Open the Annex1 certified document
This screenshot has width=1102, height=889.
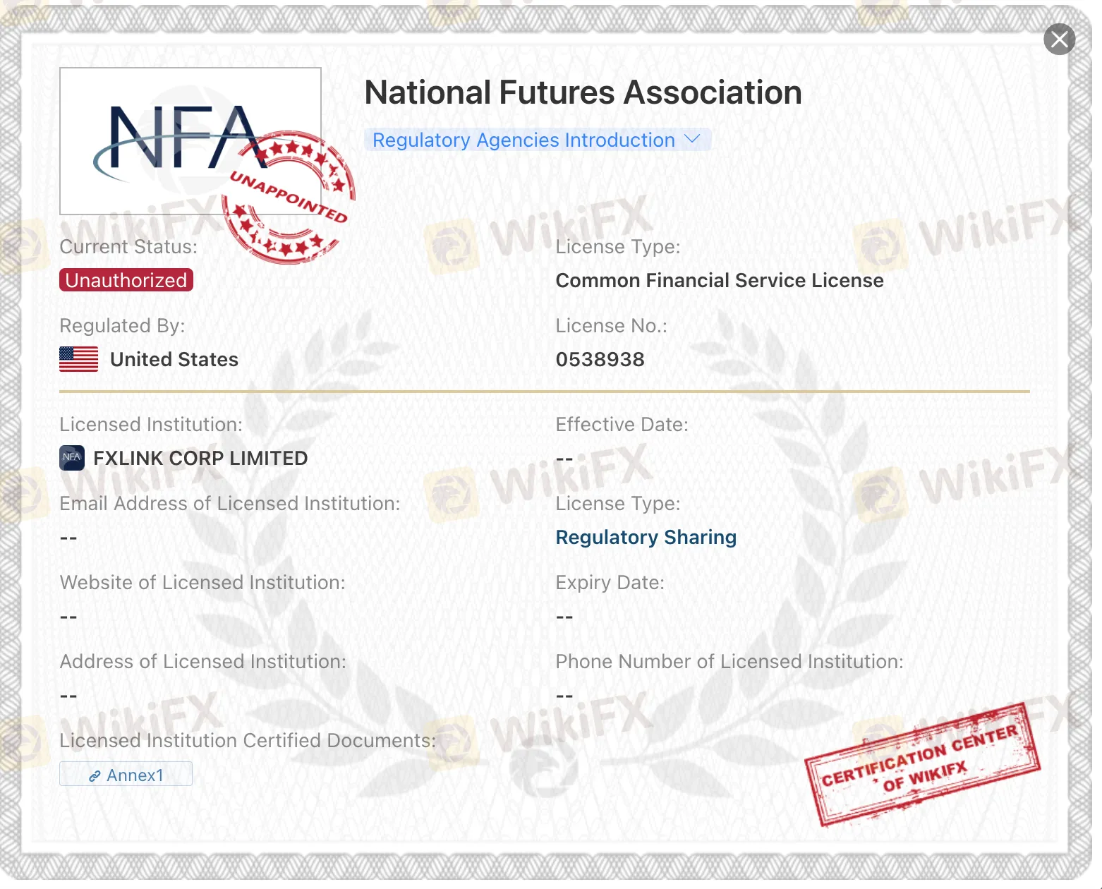click(x=126, y=775)
